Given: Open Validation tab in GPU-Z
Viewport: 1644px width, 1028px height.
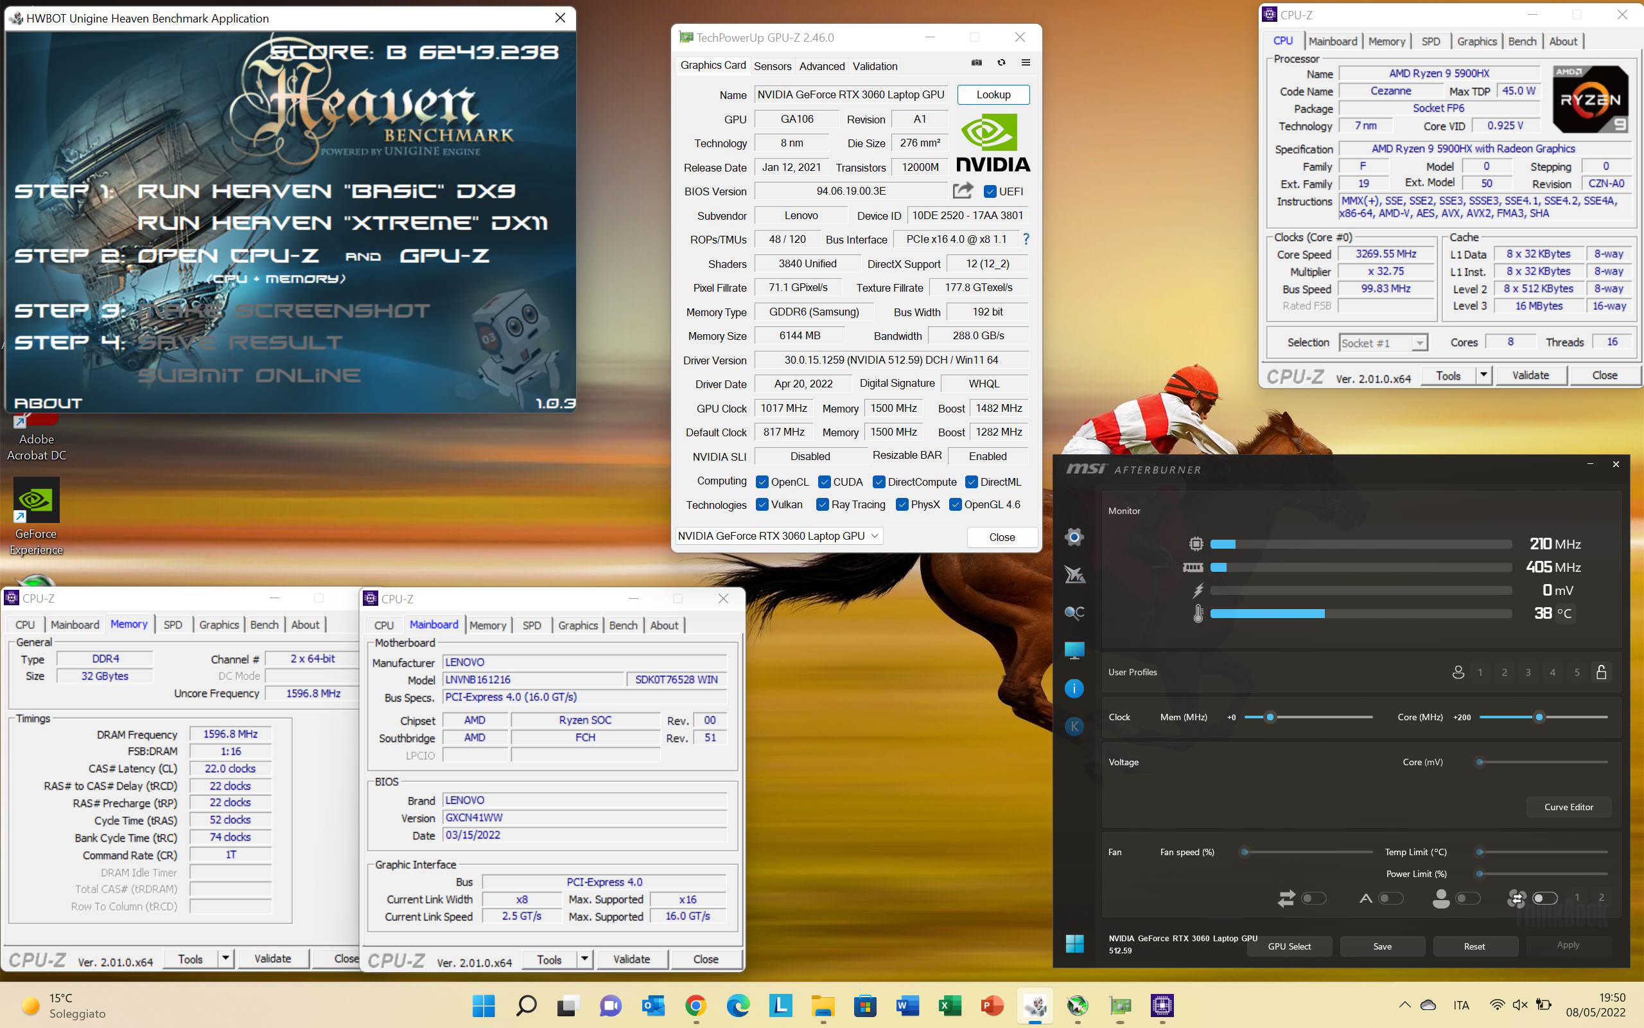Looking at the screenshot, I should (875, 66).
